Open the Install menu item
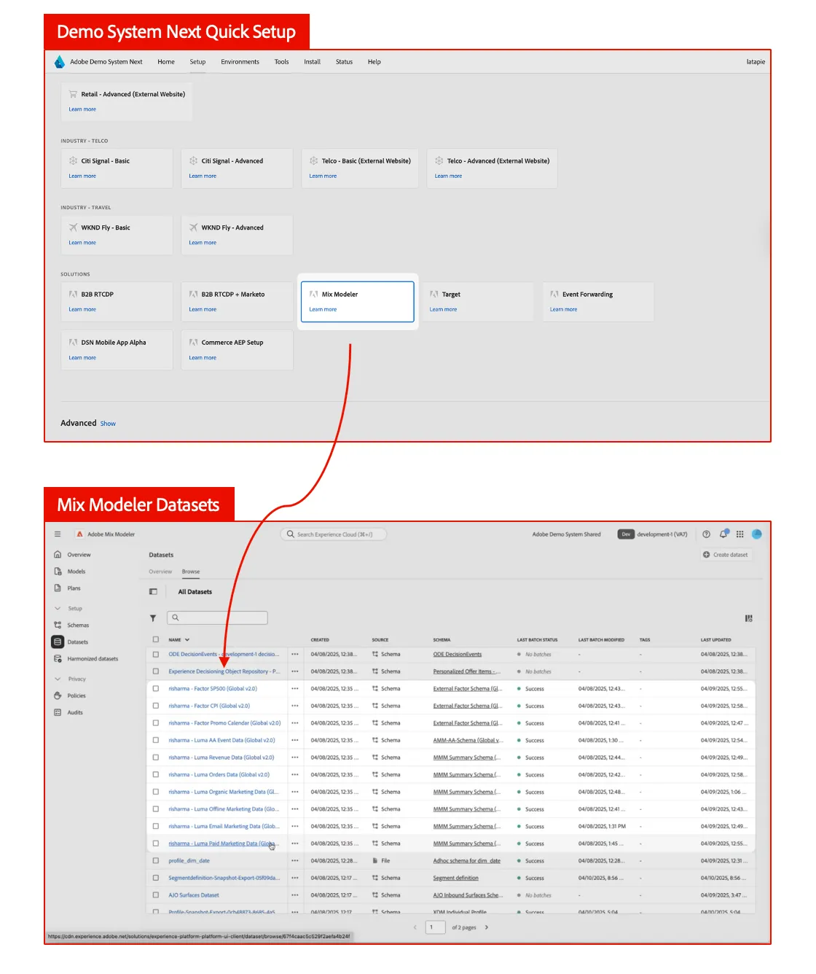 [x=312, y=62]
